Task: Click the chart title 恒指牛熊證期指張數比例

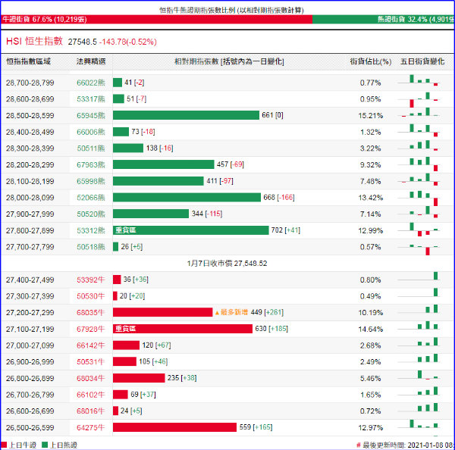Action: [x=231, y=10]
